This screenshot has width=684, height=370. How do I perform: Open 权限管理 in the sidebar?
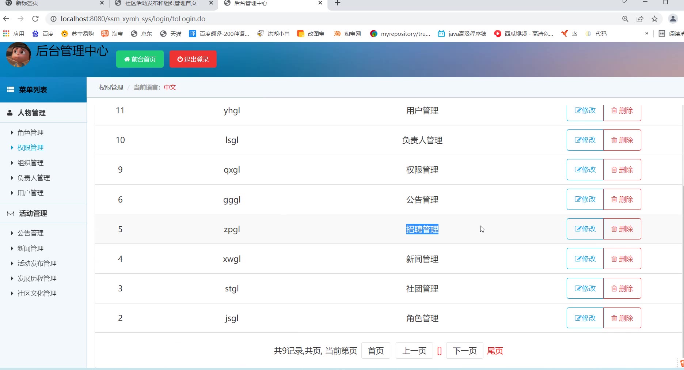pyautogui.click(x=30, y=148)
